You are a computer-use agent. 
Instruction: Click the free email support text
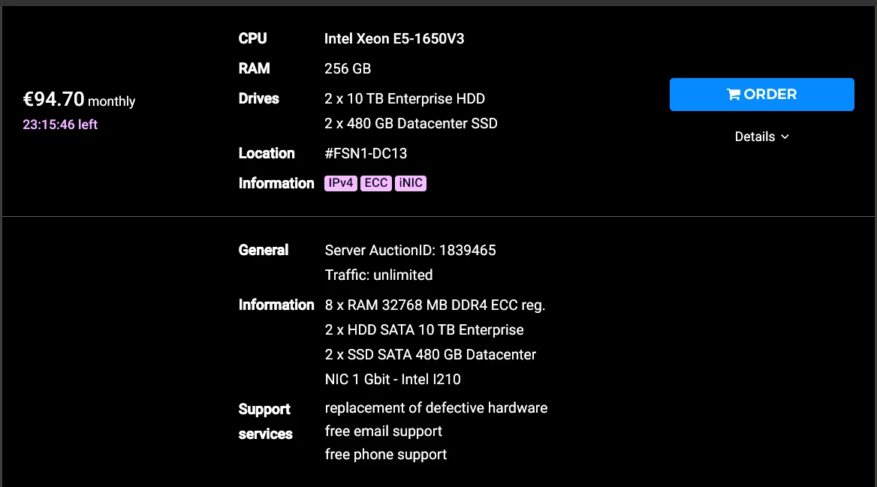(x=383, y=431)
